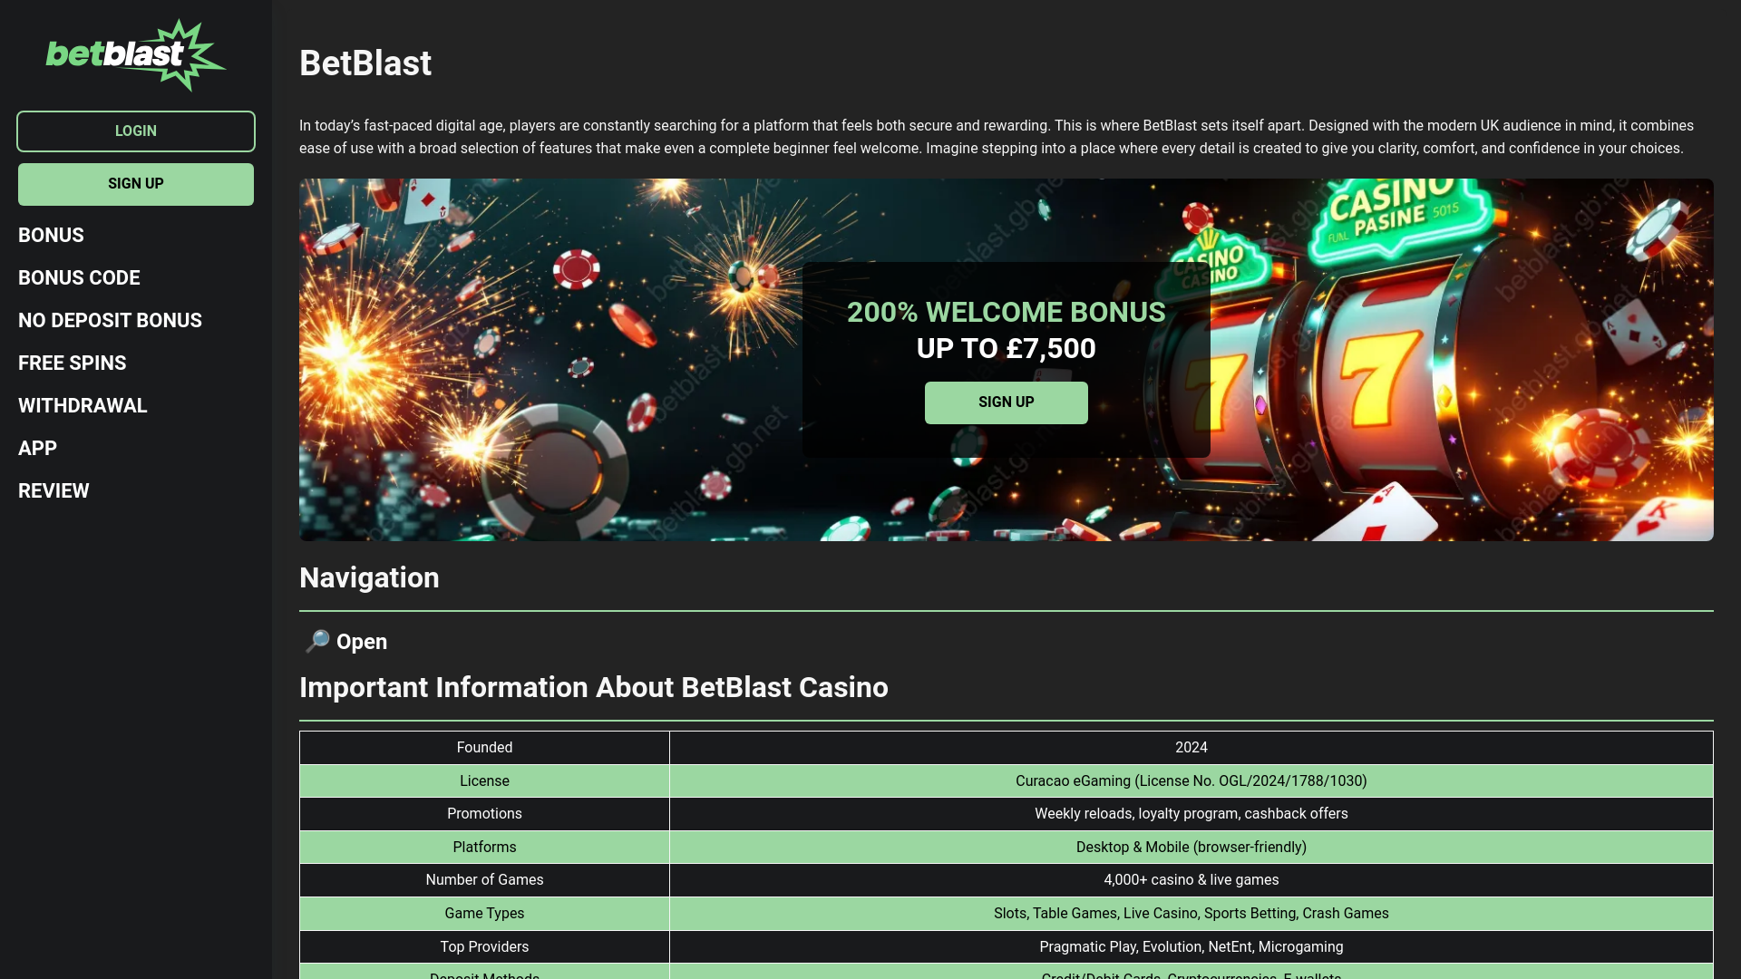The width and height of the screenshot is (1741, 979).
Task: Select the 2024 table cell
Action: 1191,748
